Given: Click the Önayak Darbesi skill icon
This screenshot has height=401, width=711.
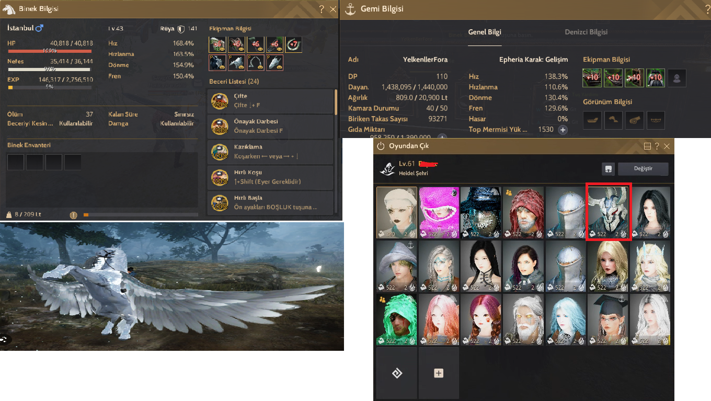Looking at the screenshot, I should (x=220, y=127).
